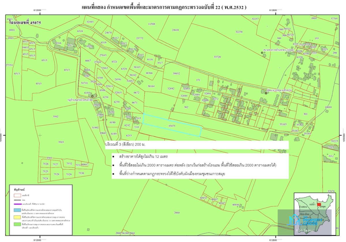Click the map title mentioning พ.ศ.2532
Screen dimensions: 346x242
click(164, 7)
